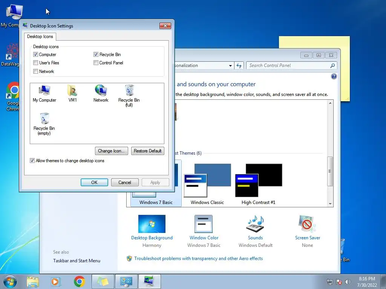This screenshot has height=289, width=386.
Task: Click the Screen Saver link text
Action: coord(308,238)
